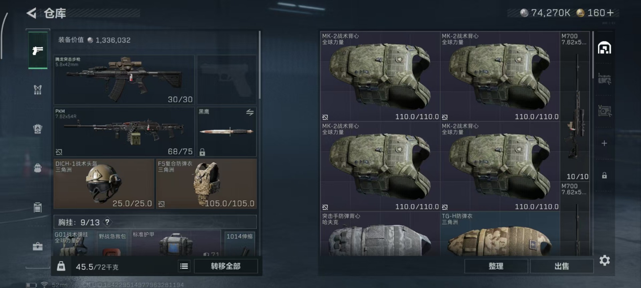The width and height of the screenshot is (641, 288).
Task: Click the 出售 sell button
Action: click(x=562, y=266)
